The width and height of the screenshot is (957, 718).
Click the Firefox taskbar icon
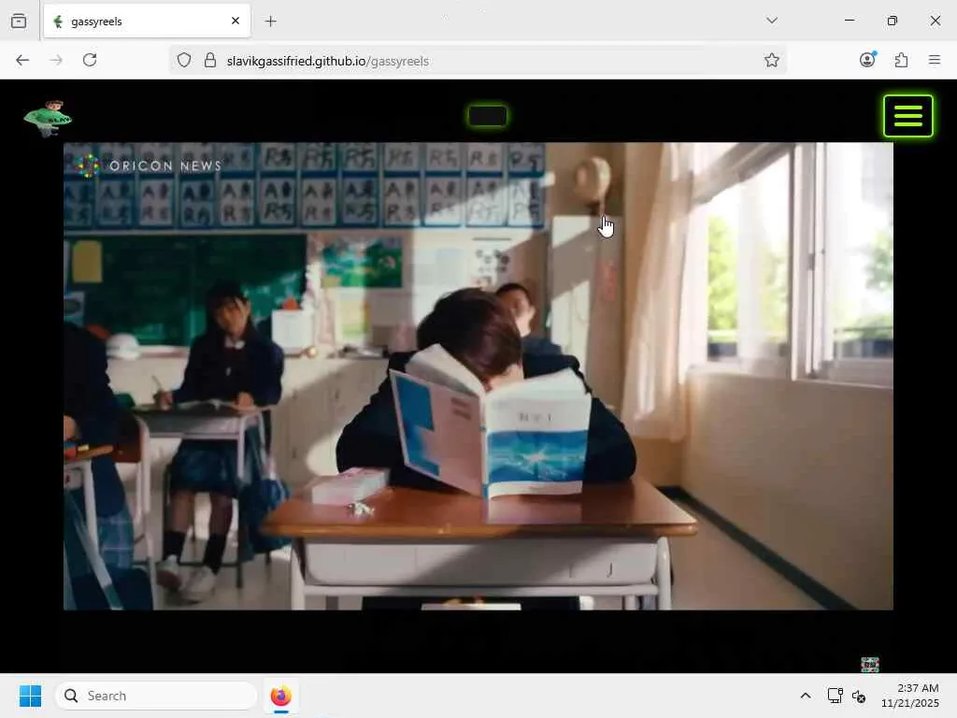click(x=280, y=696)
